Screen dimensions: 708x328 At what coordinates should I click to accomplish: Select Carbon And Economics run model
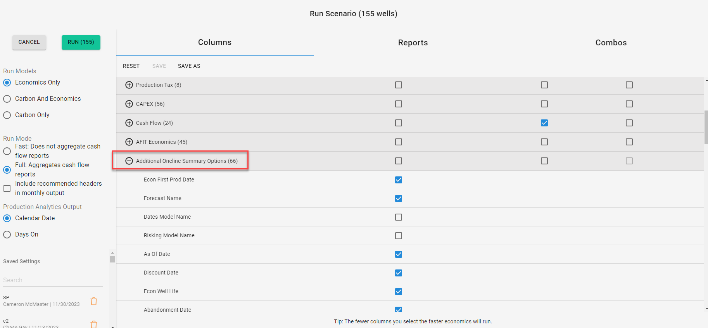coord(7,99)
